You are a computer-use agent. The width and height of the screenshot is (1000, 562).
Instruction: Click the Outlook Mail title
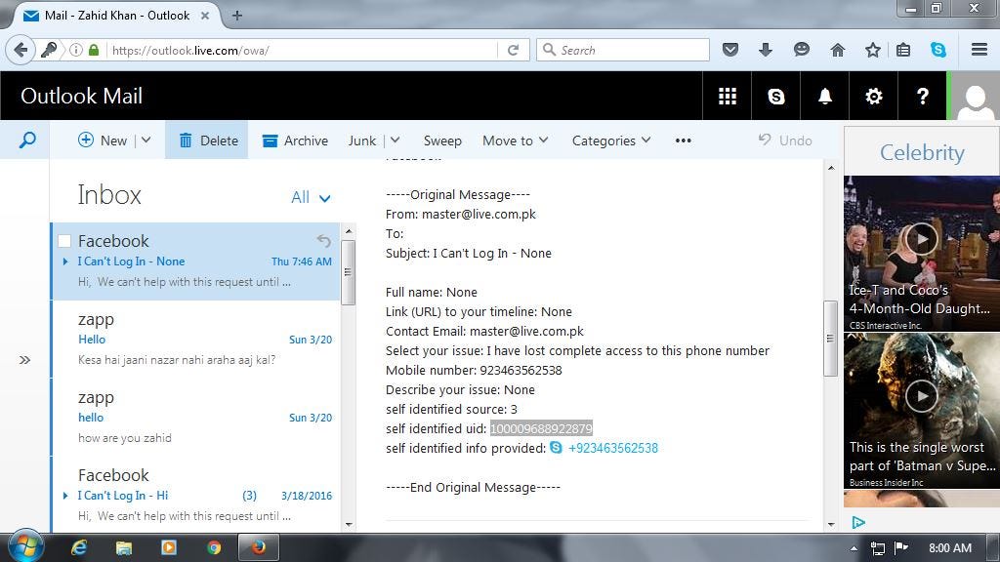pos(82,97)
